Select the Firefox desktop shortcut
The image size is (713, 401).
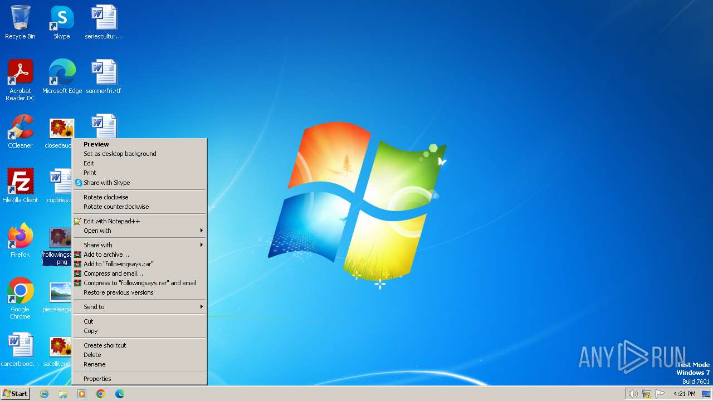pyautogui.click(x=20, y=241)
